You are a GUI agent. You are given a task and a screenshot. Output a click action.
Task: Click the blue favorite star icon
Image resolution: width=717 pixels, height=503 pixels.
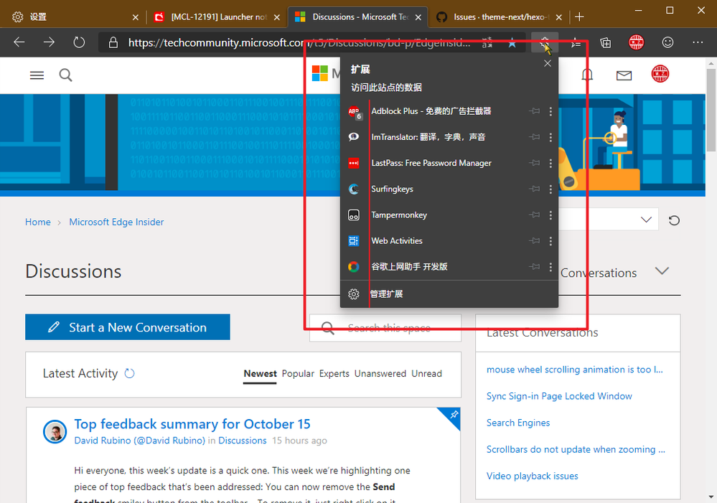coord(512,43)
